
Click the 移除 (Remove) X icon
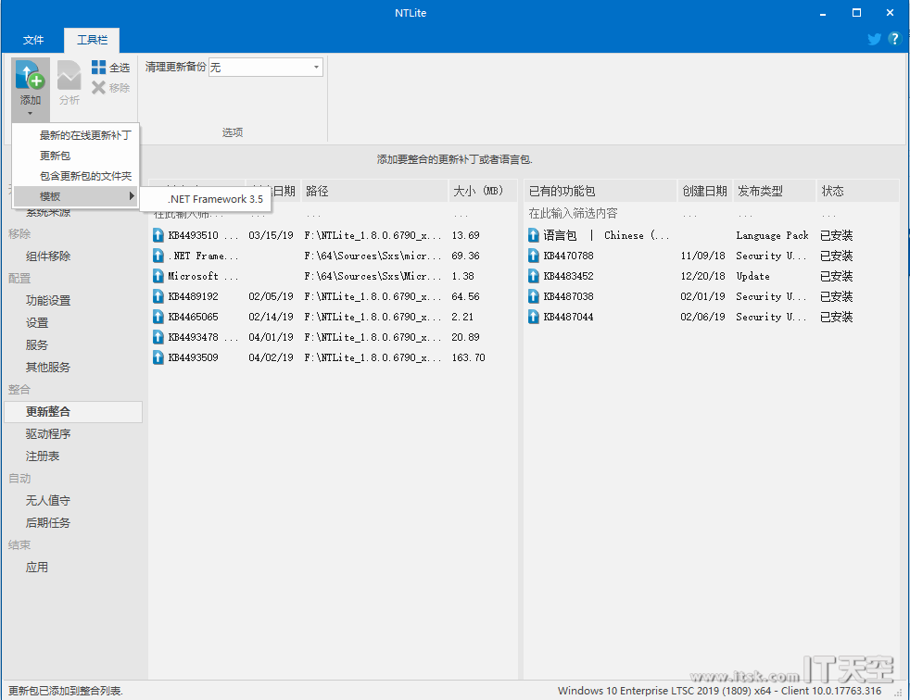(98, 88)
